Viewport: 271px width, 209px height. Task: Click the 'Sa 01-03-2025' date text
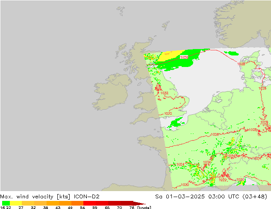click(x=180, y=197)
